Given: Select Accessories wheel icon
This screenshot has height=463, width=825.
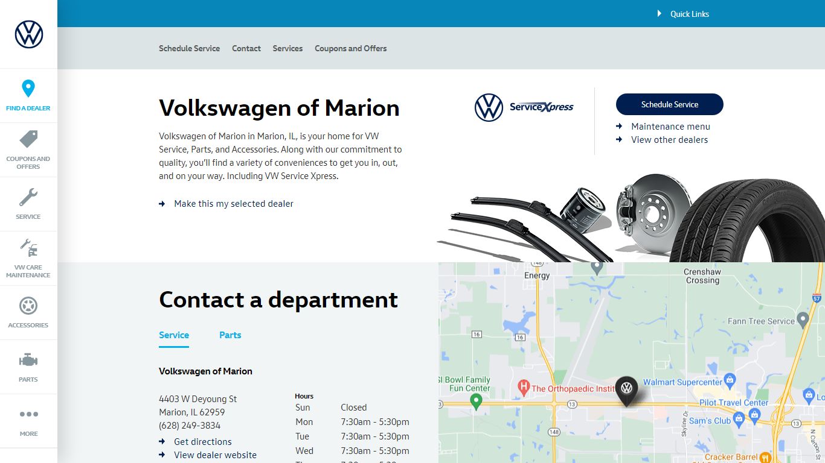Looking at the screenshot, I should [28, 306].
